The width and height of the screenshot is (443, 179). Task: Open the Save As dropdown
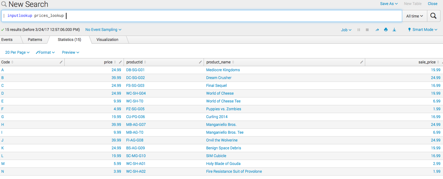[x=389, y=4]
